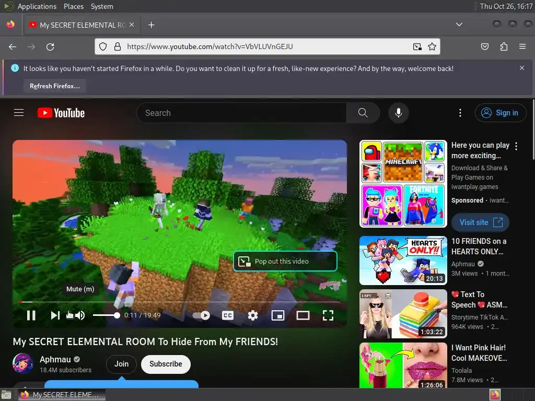535x401 pixels.
Task: Subscribe to the Aphmau channel
Action: [x=166, y=364]
